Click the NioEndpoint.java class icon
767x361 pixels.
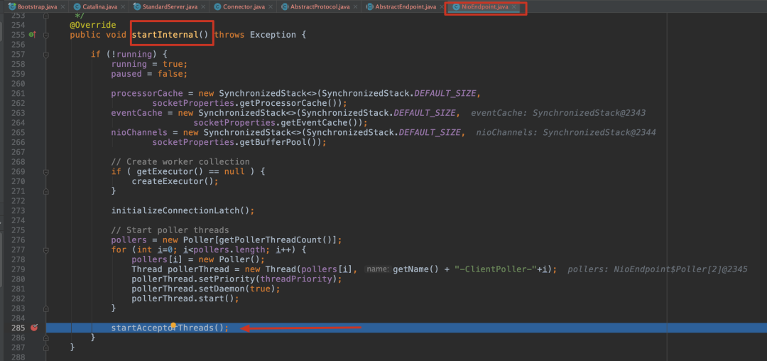tap(456, 6)
